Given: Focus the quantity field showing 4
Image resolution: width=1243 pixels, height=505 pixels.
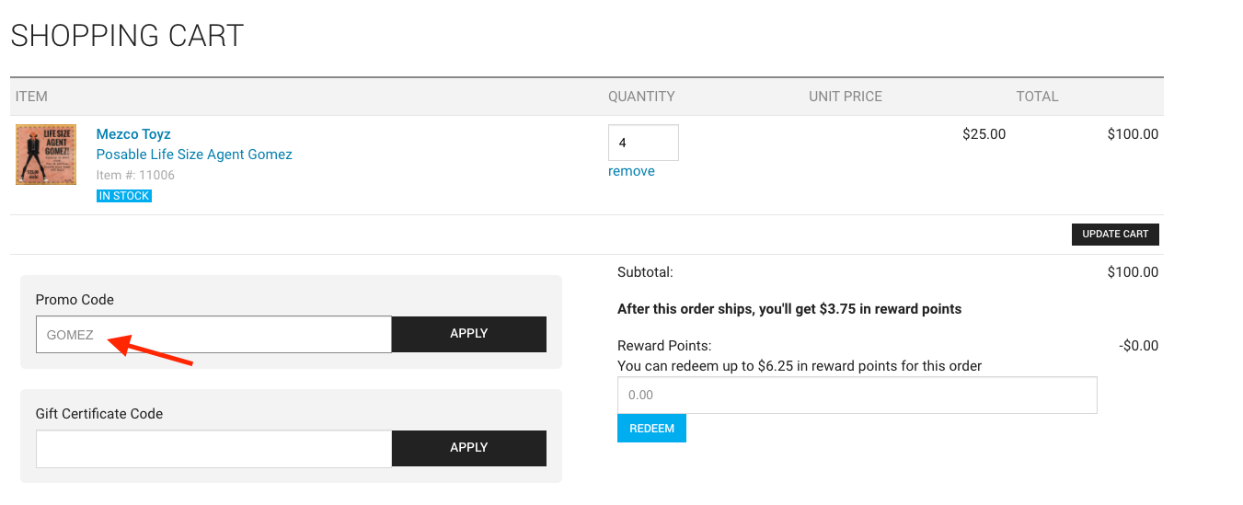Looking at the screenshot, I should tap(643, 143).
